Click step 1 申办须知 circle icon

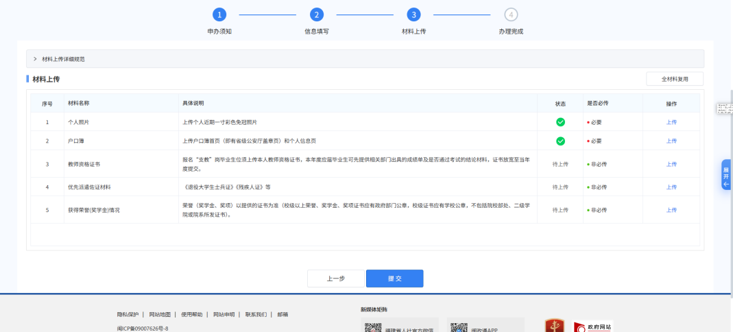tap(219, 15)
